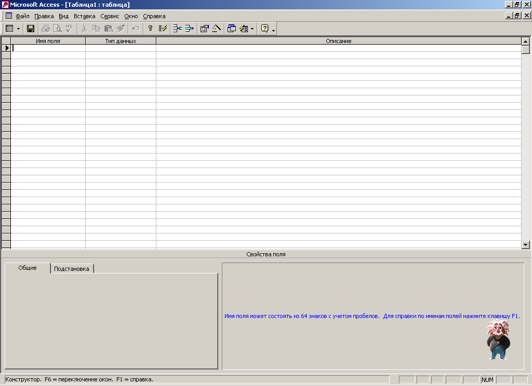Viewport: 532px width, 386px height.
Task: Click first row Тип данных cell
Action: [x=121, y=48]
